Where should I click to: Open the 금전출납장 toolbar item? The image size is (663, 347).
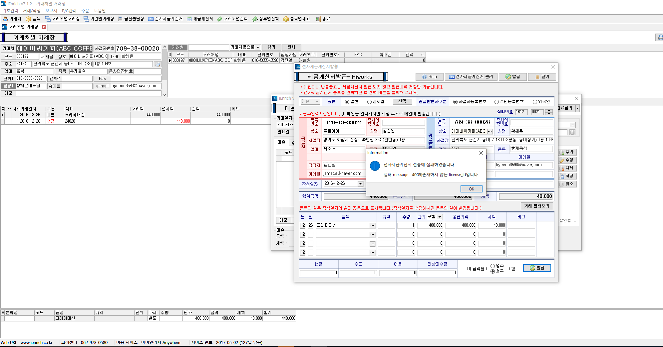(131, 19)
